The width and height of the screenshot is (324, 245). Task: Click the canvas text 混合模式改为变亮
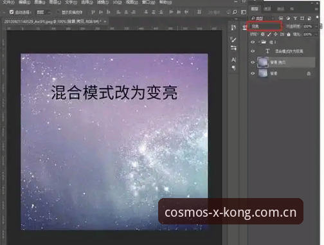tap(114, 93)
